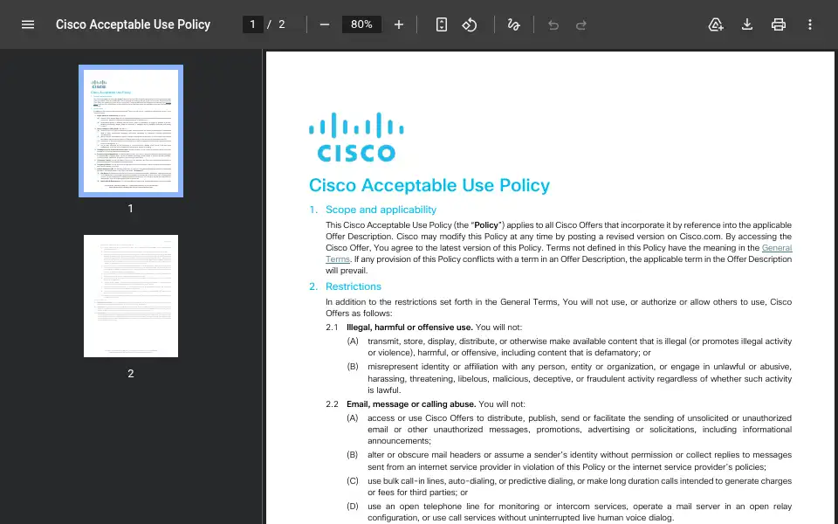The image size is (838, 524).
Task: Toggle the sidebar hamburger menu
Action: click(28, 24)
